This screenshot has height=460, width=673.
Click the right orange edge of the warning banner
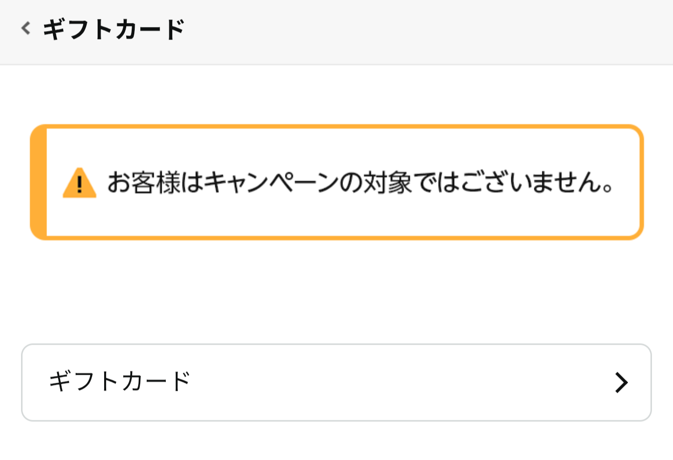[640, 182]
